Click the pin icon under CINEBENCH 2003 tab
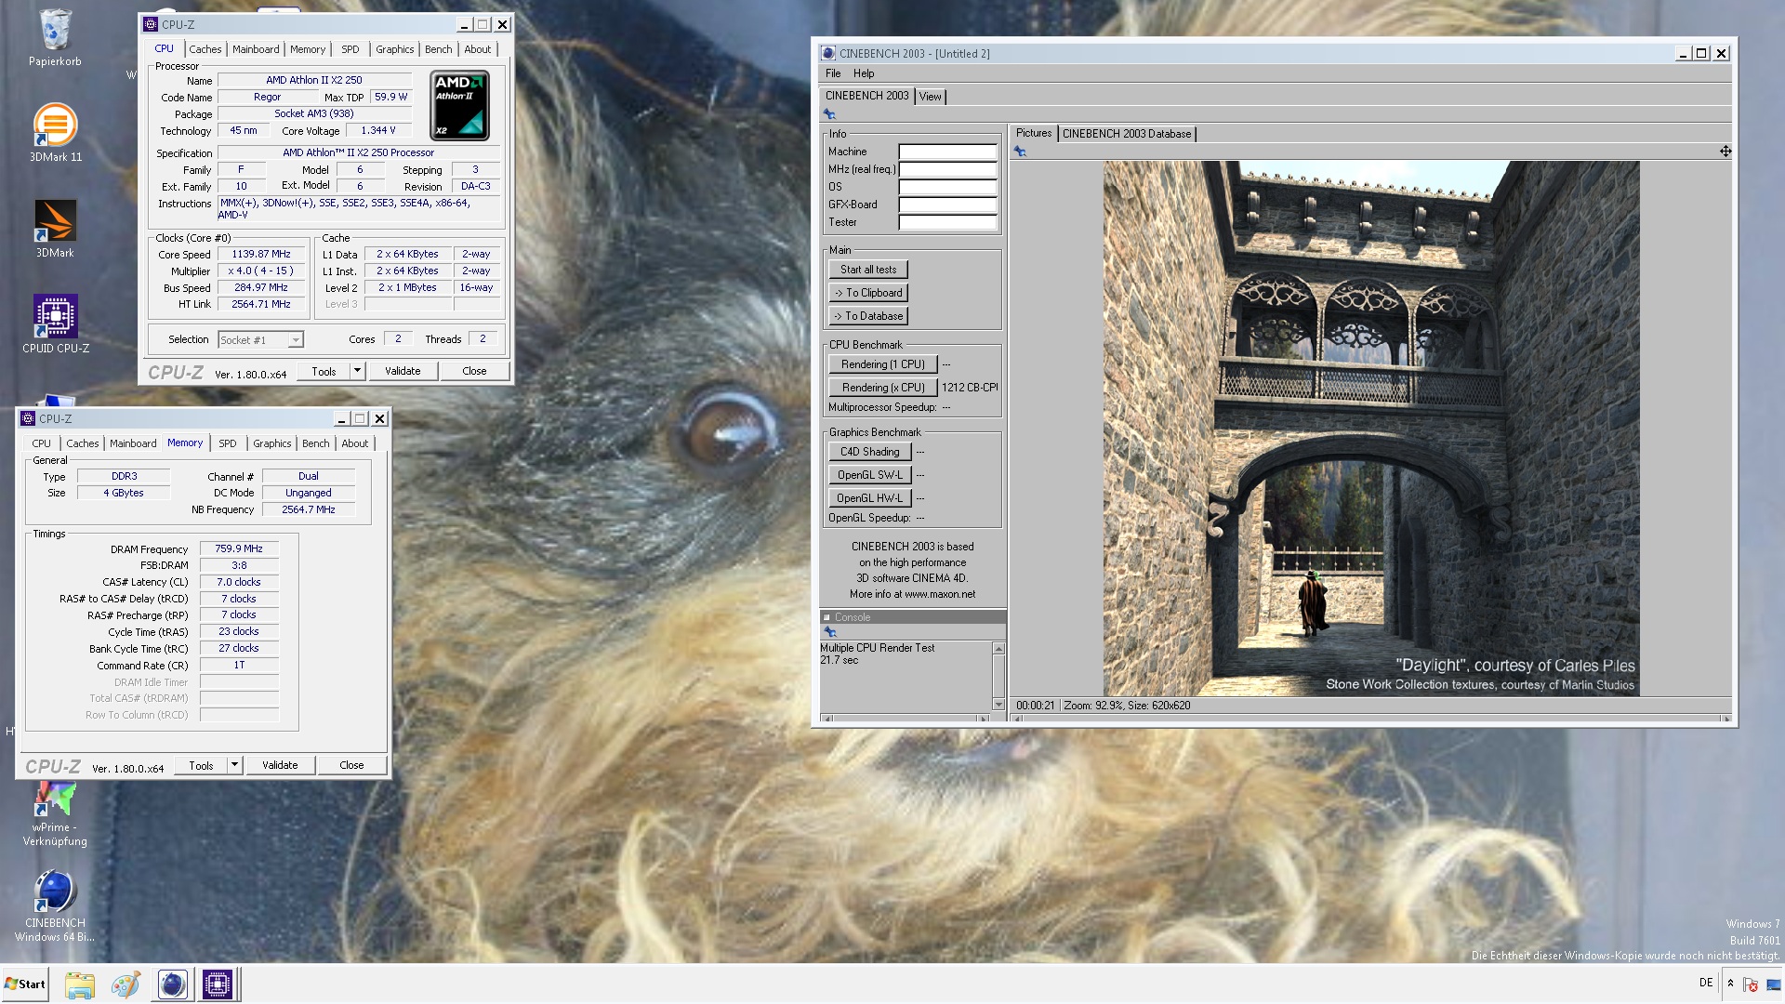1785x1004 pixels. (829, 114)
